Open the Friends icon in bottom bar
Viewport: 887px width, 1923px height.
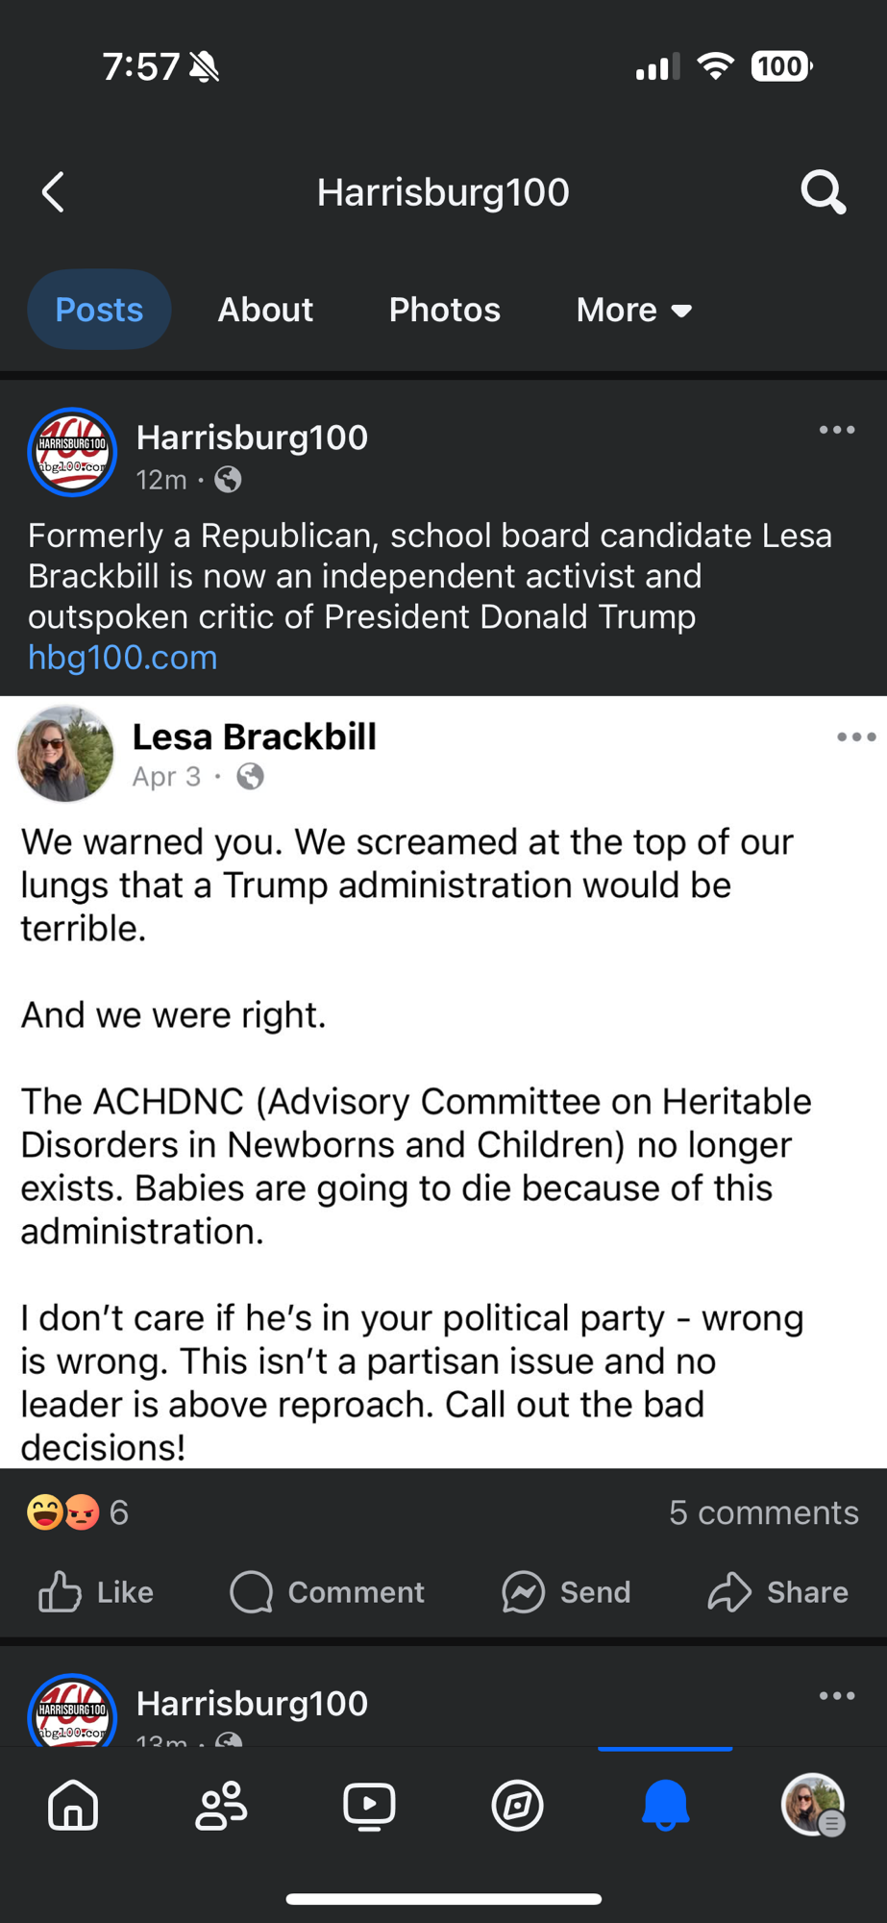(x=221, y=1805)
